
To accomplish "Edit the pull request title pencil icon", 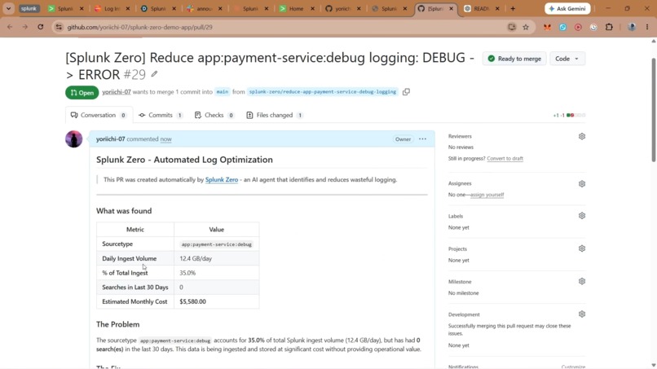I will pos(154,74).
